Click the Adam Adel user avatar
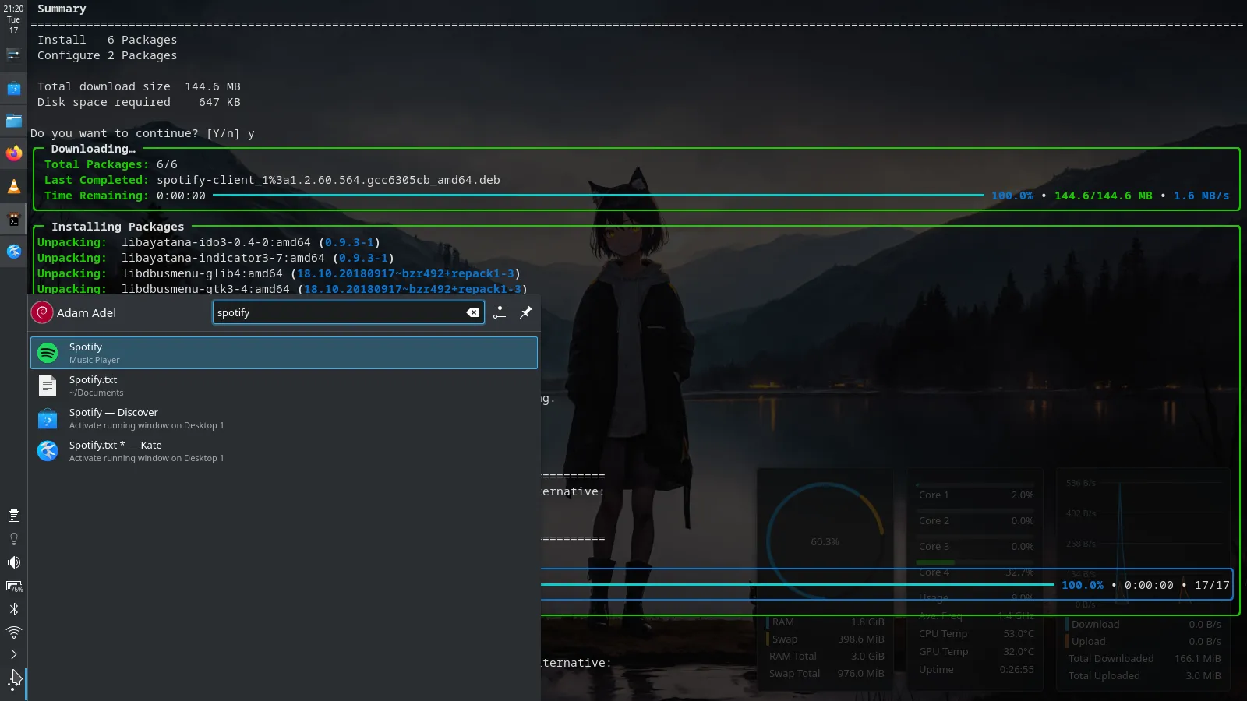Image resolution: width=1247 pixels, height=701 pixels. (42, 312)
